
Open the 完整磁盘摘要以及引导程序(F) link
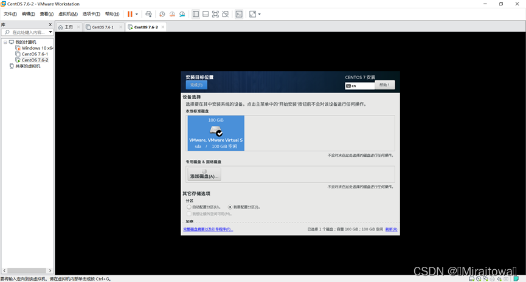point(208,229)
